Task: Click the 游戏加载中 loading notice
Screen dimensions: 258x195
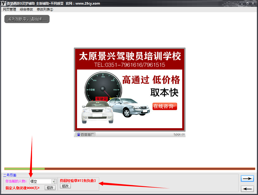Action: pos(27,19)
